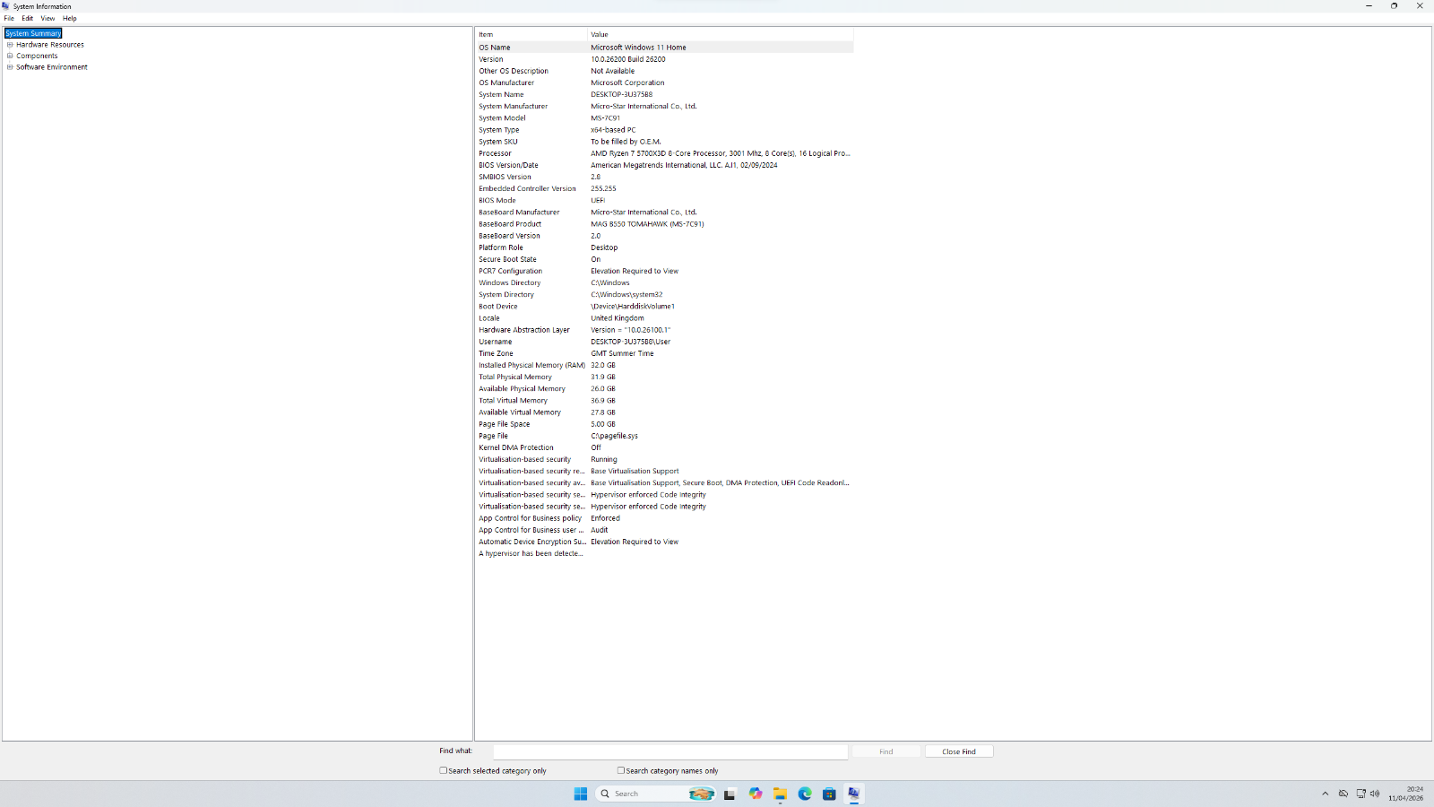This screenshot has height=807, width=1434.
Task: Select System Summary in the tree
Action: point(33,33)
